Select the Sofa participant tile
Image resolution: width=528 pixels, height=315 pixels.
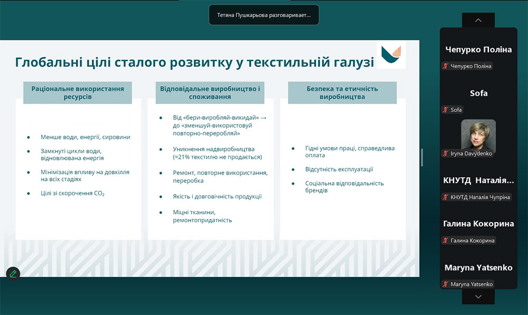click(478, 93)
